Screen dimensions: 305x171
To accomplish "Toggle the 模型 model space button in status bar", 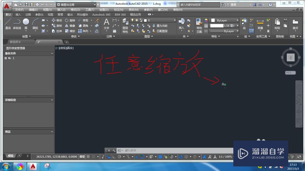I will pos(82,157).
